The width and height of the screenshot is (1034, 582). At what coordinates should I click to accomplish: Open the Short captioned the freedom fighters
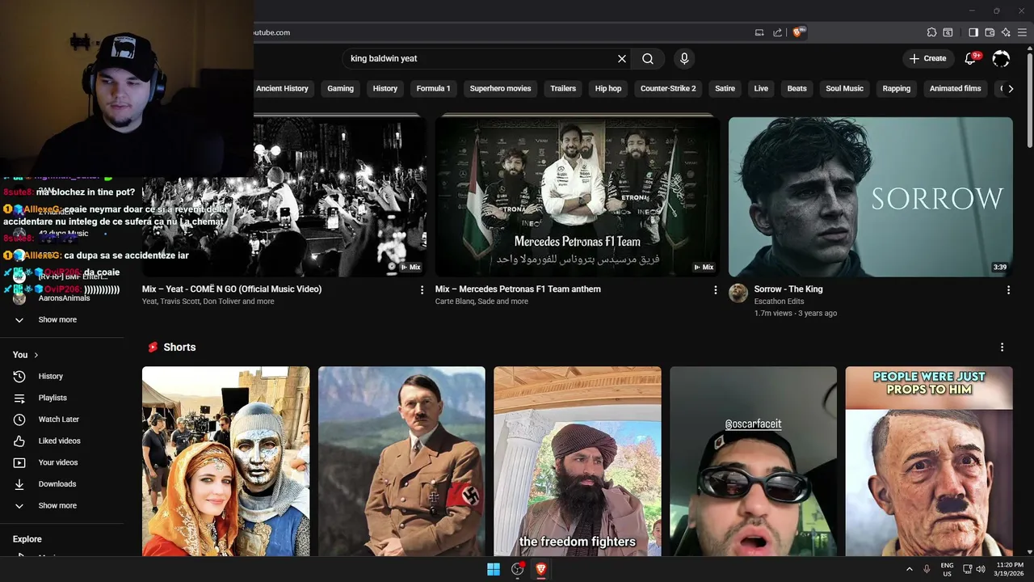pos(577,462)
